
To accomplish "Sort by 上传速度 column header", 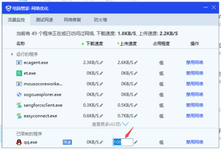I will [x=127, y=44].
